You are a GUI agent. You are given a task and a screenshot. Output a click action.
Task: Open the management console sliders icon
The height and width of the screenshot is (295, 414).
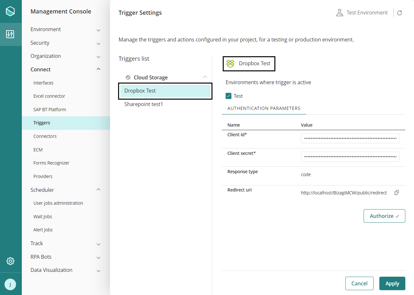tap(11, 34)
